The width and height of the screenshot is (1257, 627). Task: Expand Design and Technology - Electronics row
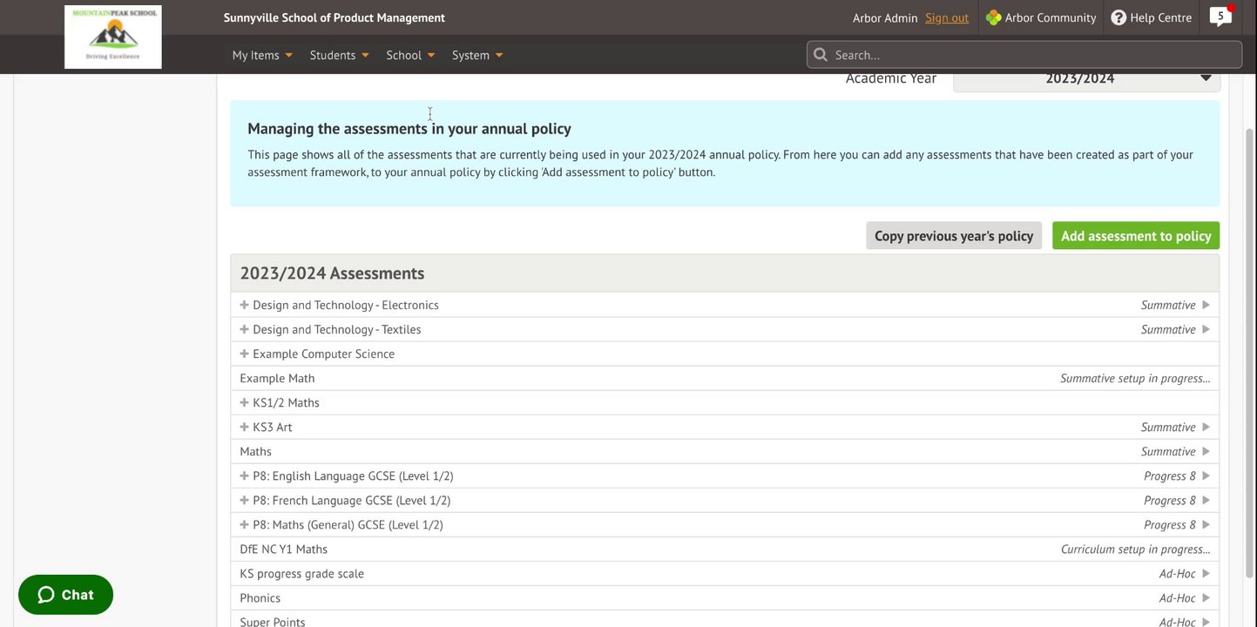pos(245,305)
